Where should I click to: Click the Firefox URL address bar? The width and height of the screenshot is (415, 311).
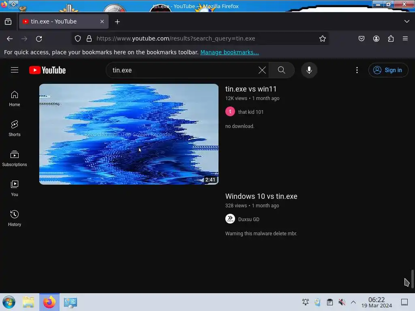200,38
